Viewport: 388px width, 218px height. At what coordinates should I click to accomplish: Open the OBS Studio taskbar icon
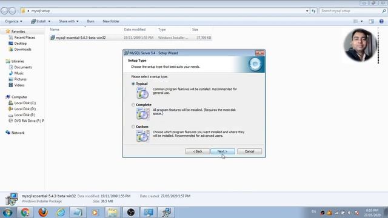tap(131, 213)
